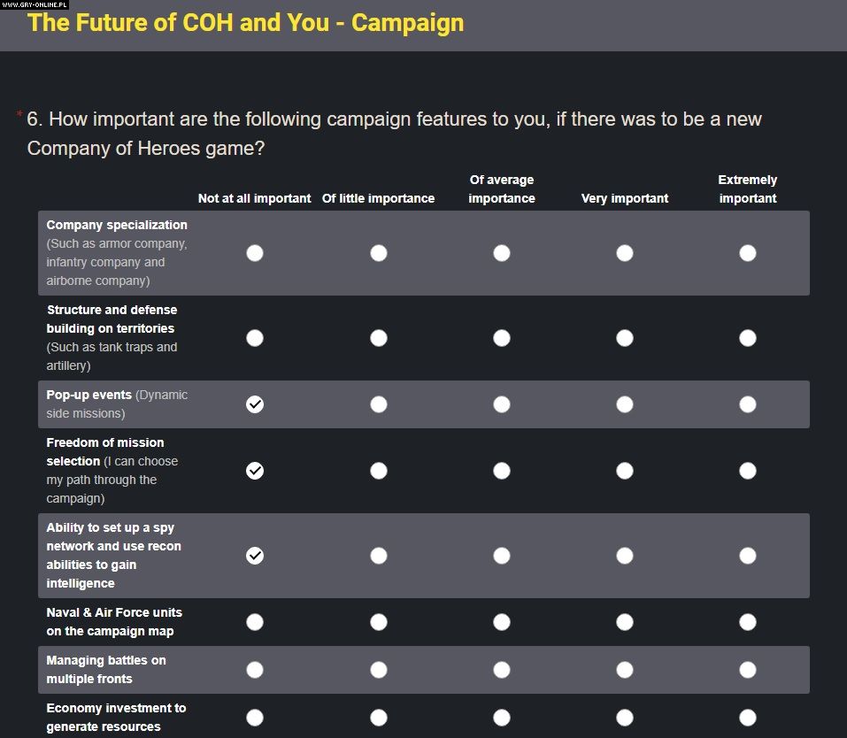Rate spy network ability as 'Extremely important'
Screen dimensions: 847x738
point(748,556)
